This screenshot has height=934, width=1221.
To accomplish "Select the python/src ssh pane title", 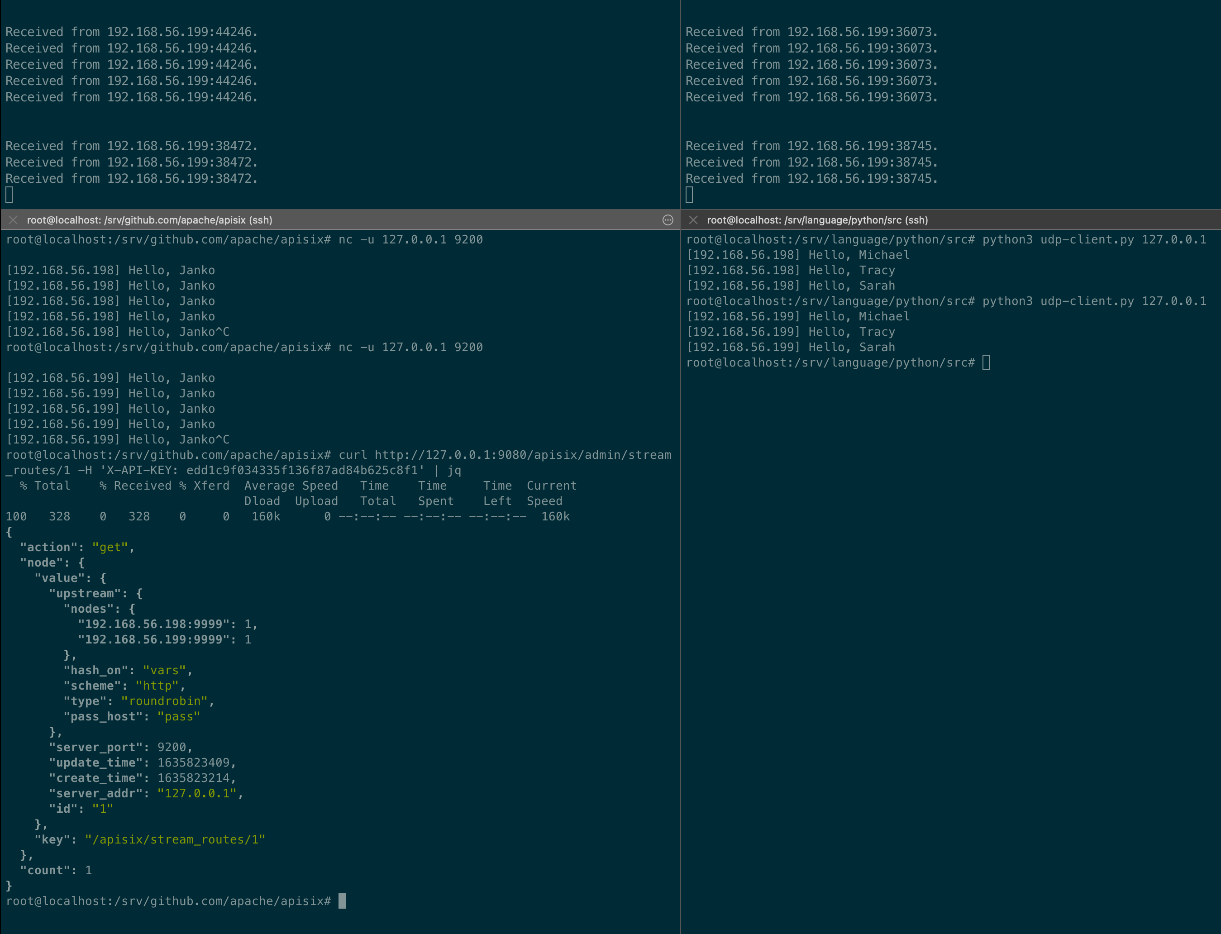I will coord(817,219).
